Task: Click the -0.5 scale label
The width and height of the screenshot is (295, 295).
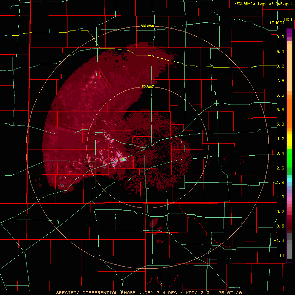Action: click(x=279, y=226)
